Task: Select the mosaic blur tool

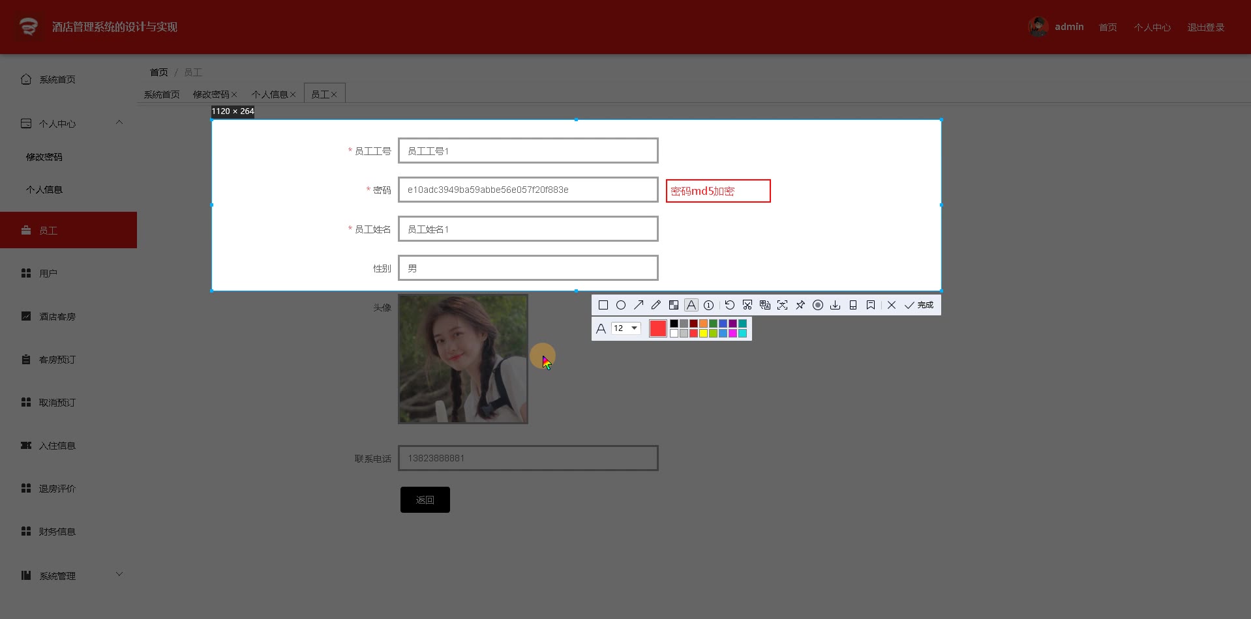Action: coord(674,305)
